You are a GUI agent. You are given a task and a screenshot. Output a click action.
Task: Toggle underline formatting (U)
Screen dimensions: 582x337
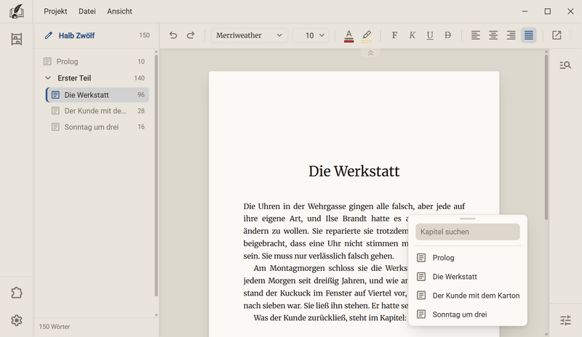point(430,35)
